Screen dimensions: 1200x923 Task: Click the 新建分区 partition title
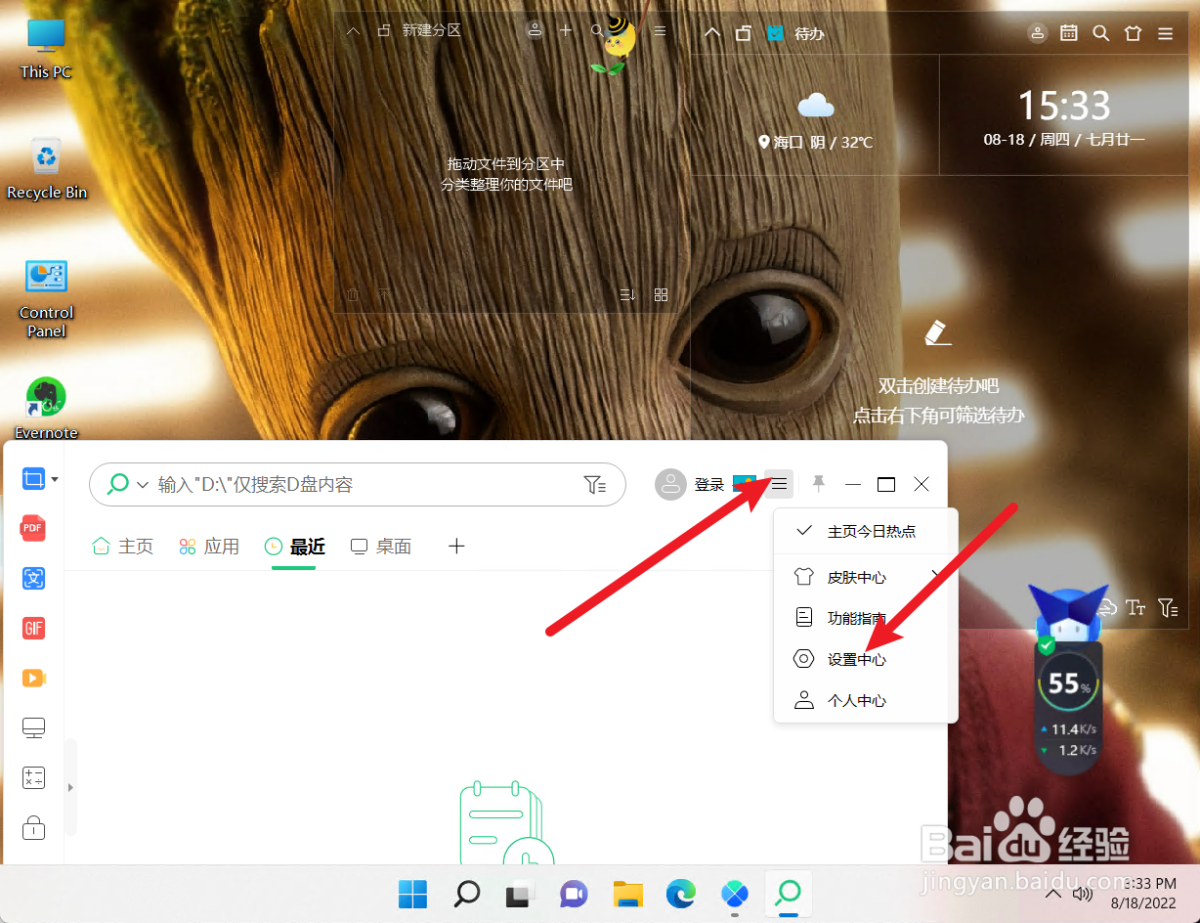431,30
